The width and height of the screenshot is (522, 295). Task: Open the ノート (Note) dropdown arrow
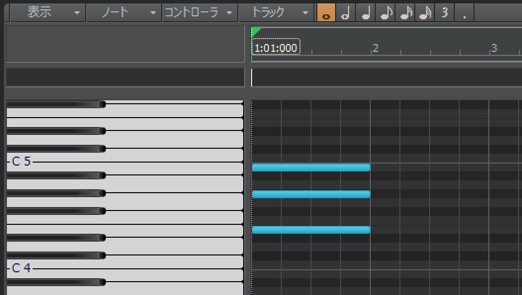coord(153,13)
